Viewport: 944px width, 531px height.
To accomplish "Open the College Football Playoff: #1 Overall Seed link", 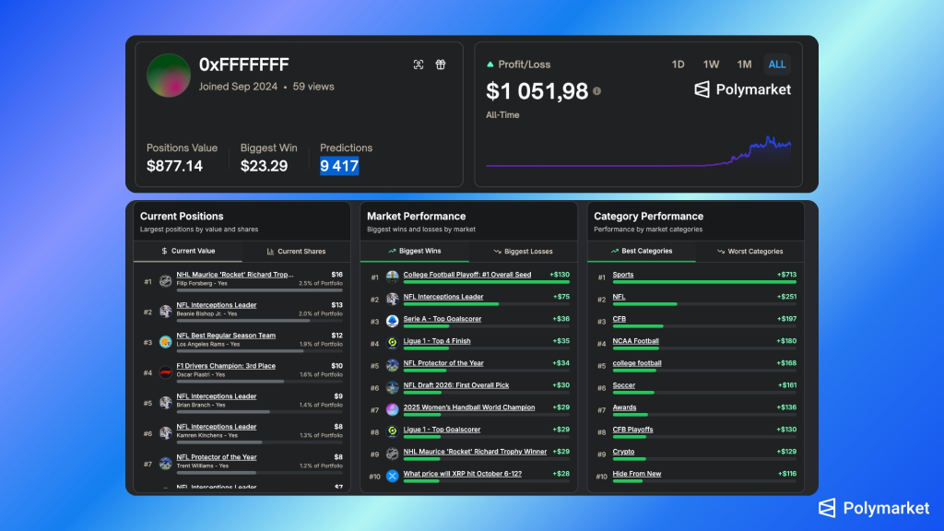I will (x=466, y=275).
